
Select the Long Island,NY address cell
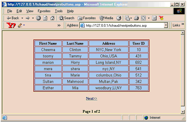109,62
